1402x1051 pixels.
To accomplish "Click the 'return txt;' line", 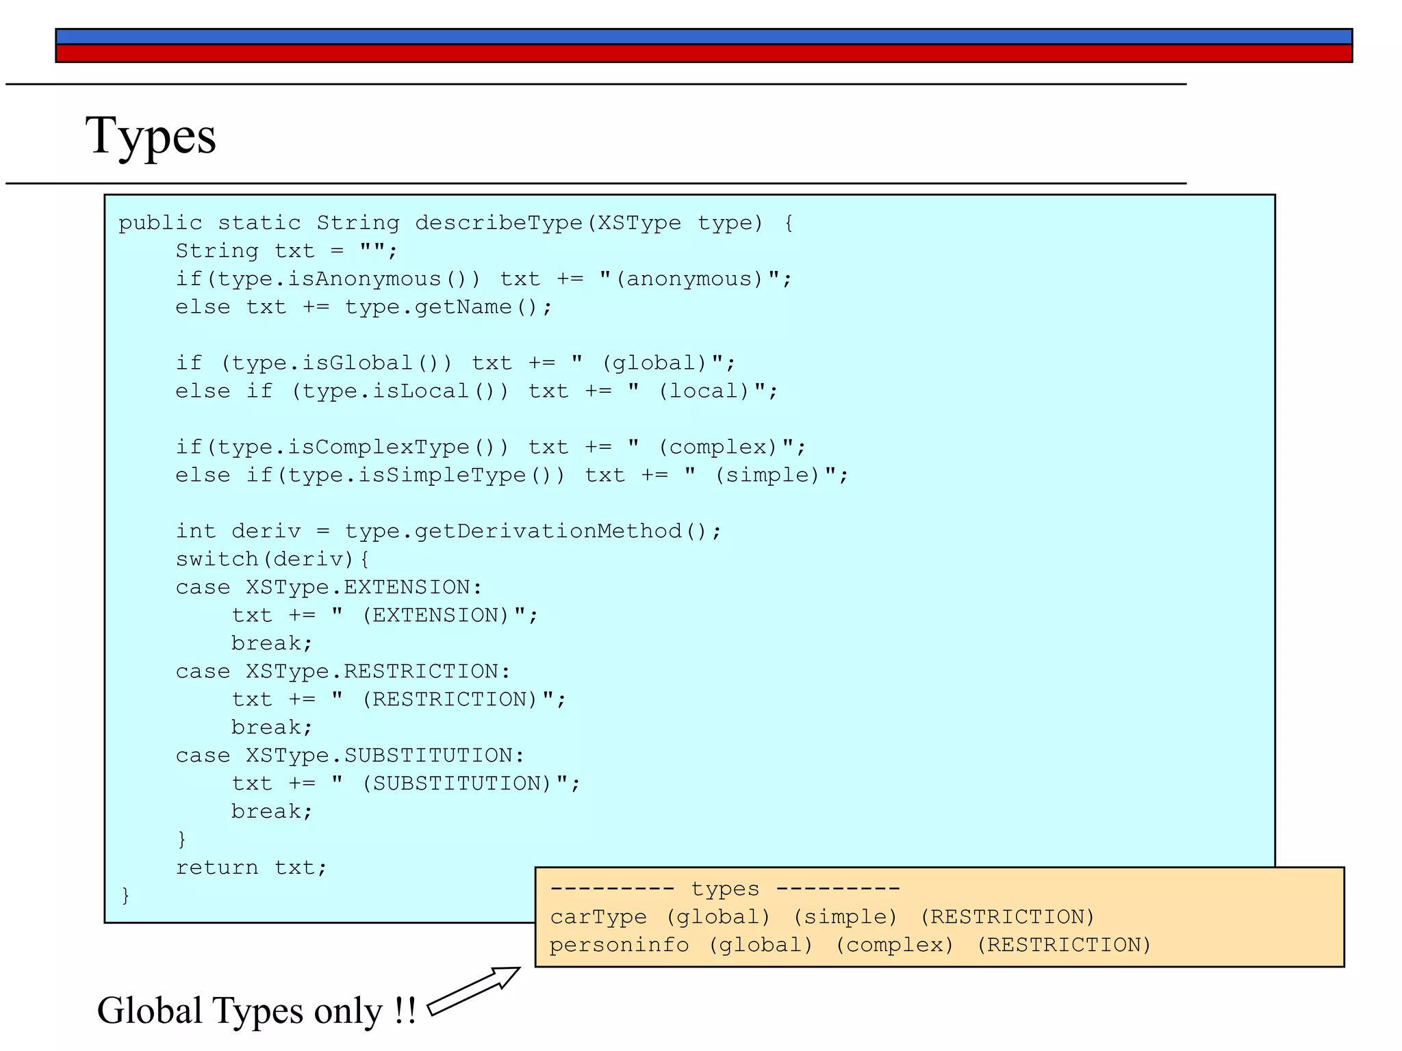I will click(x=251, y=868).
